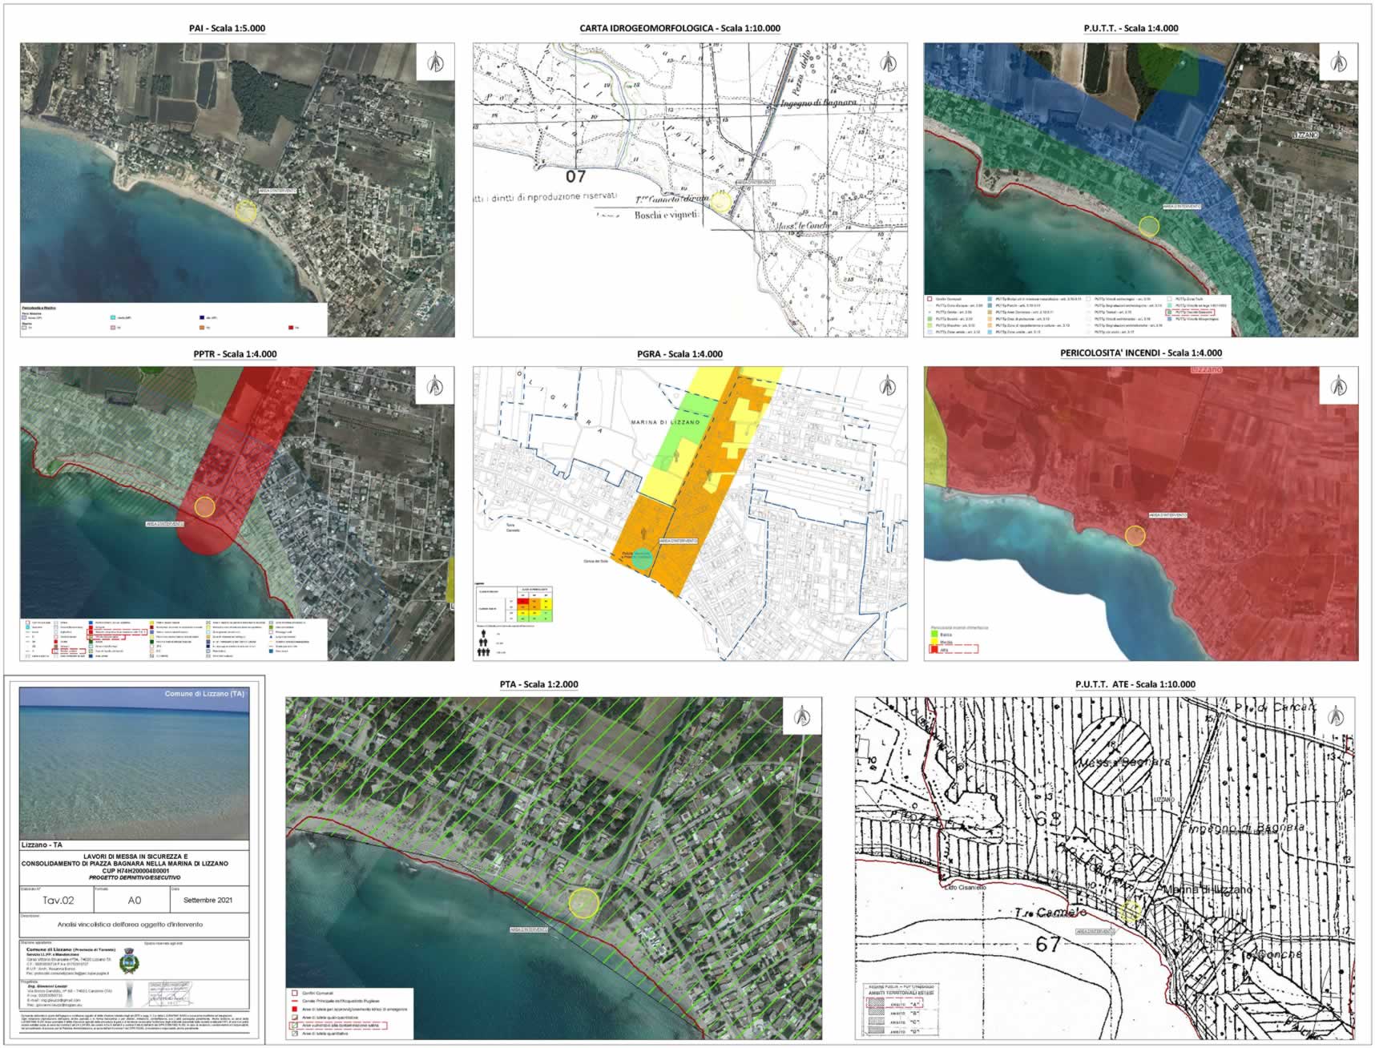Check the Aree vulnerabili alla contaminazione salina box
Screen dimensions: 1375x1048
coord(294,1024)
